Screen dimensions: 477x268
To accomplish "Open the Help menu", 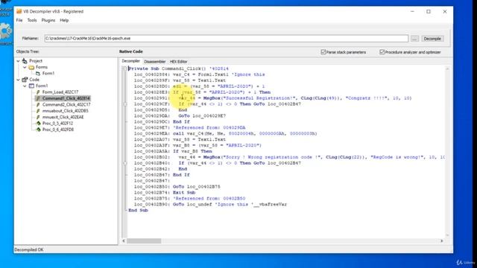I will [64, 20].
